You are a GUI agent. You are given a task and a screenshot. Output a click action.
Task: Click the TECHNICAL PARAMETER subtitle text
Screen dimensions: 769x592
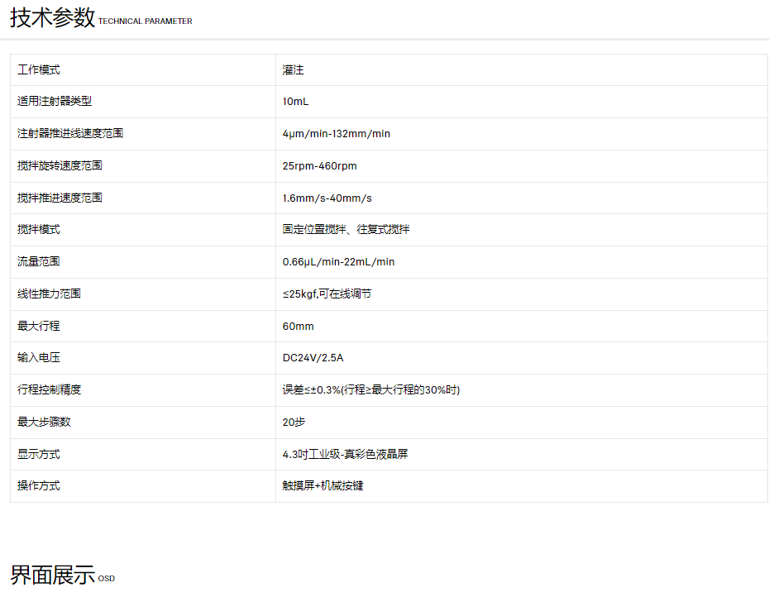145,21
